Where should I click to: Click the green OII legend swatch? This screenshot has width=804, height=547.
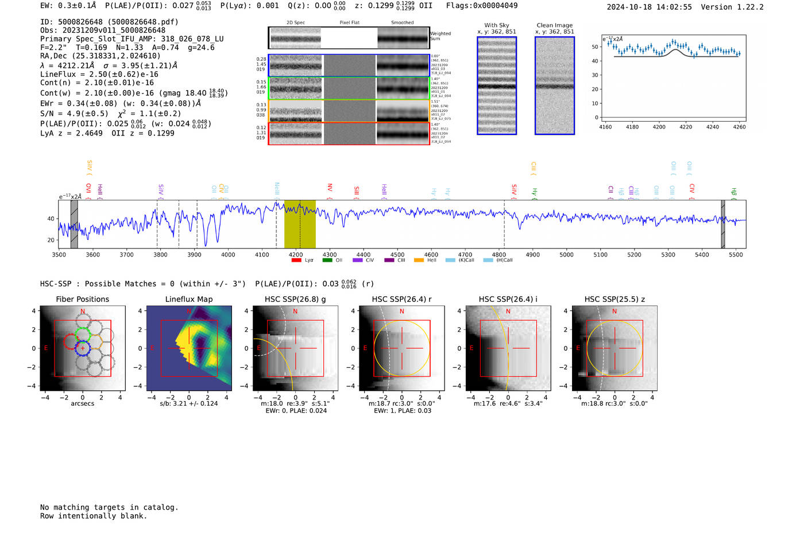click(327, 261)
